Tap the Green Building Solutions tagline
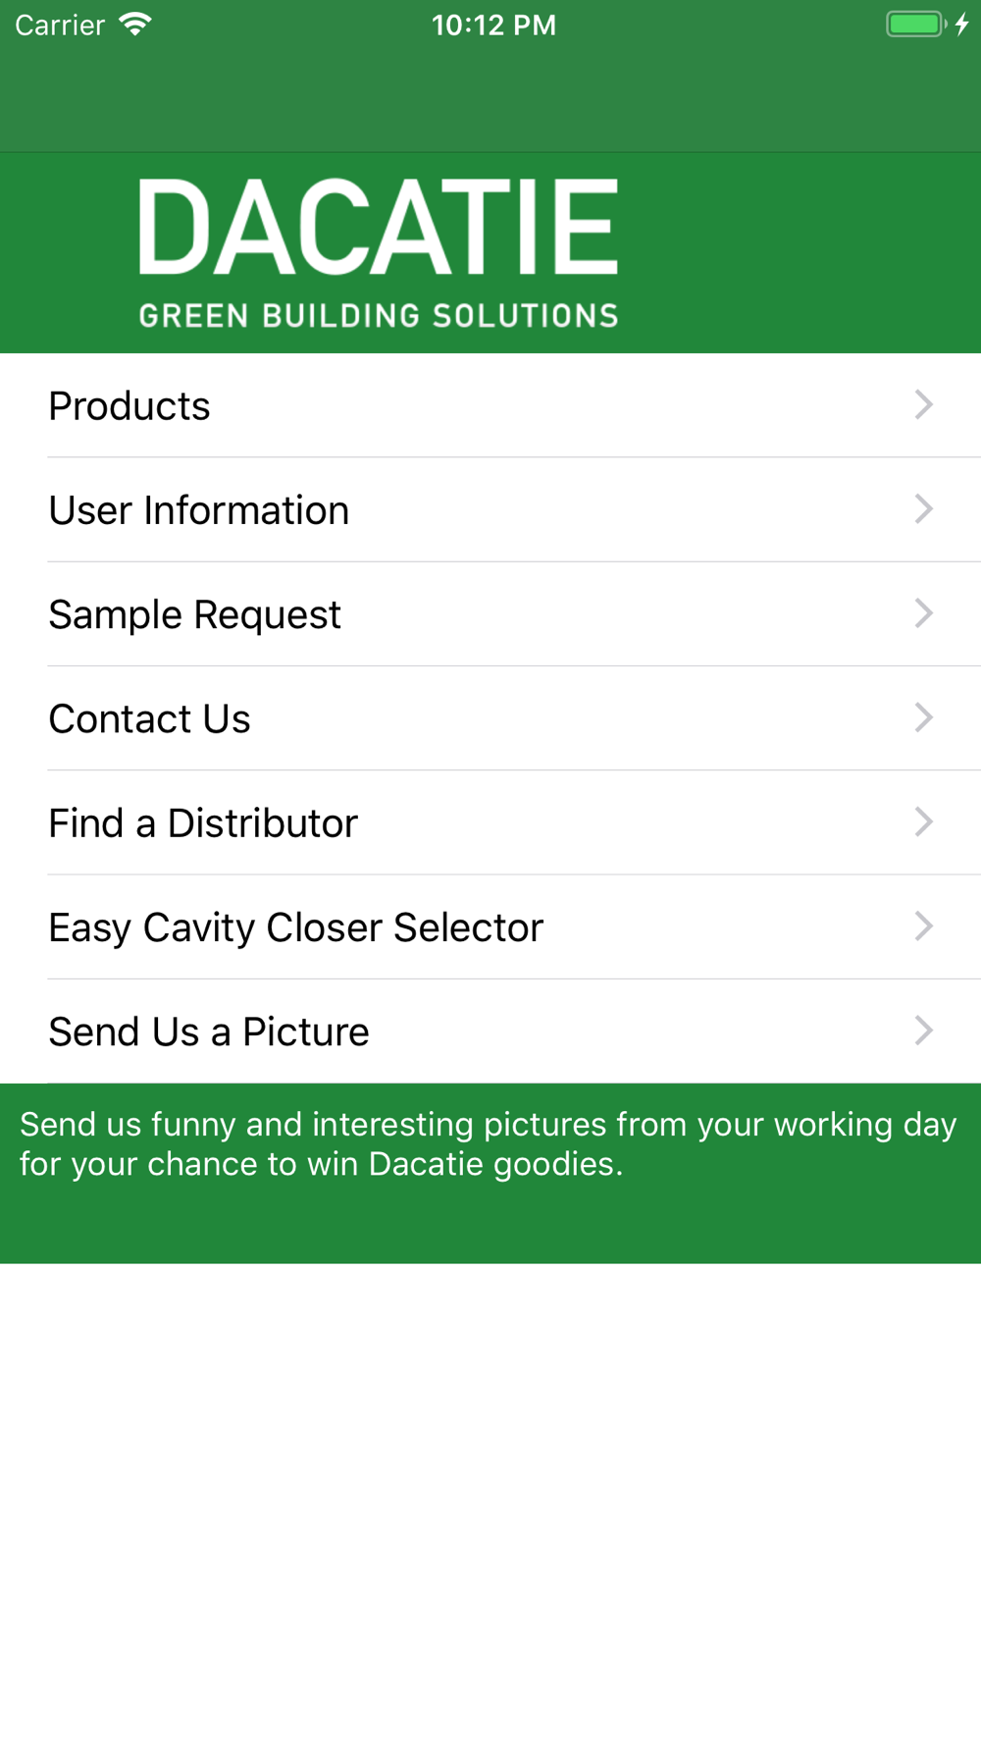Viewport: 981px width, 1745px height. pos(379,316)
